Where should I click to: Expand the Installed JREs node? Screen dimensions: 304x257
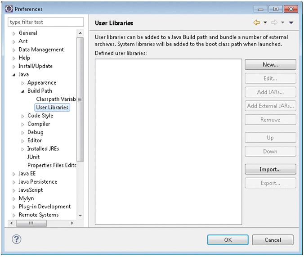coord(22,149)
